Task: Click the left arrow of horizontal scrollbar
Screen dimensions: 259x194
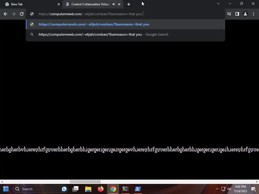Action: click(x=2, y=182)
